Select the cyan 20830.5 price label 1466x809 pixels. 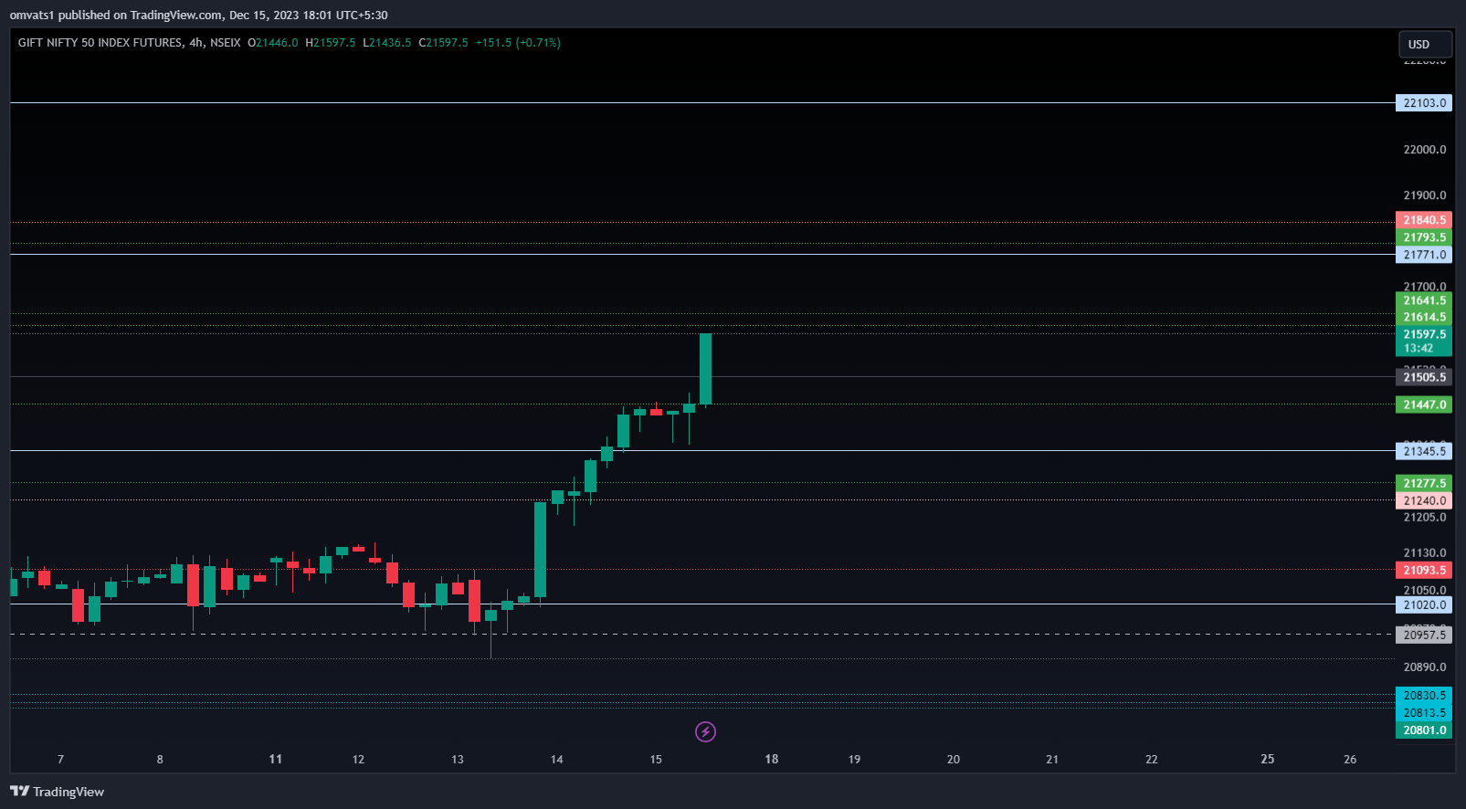pyautogui.click(x=1424, y=696)
